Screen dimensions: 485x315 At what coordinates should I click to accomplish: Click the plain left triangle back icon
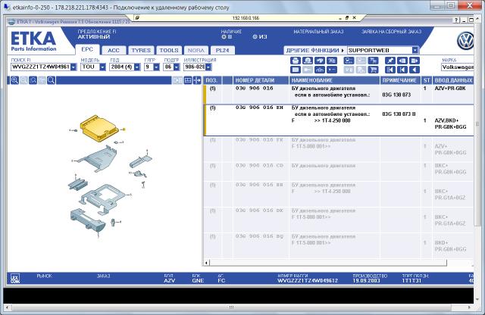(415, 70)
